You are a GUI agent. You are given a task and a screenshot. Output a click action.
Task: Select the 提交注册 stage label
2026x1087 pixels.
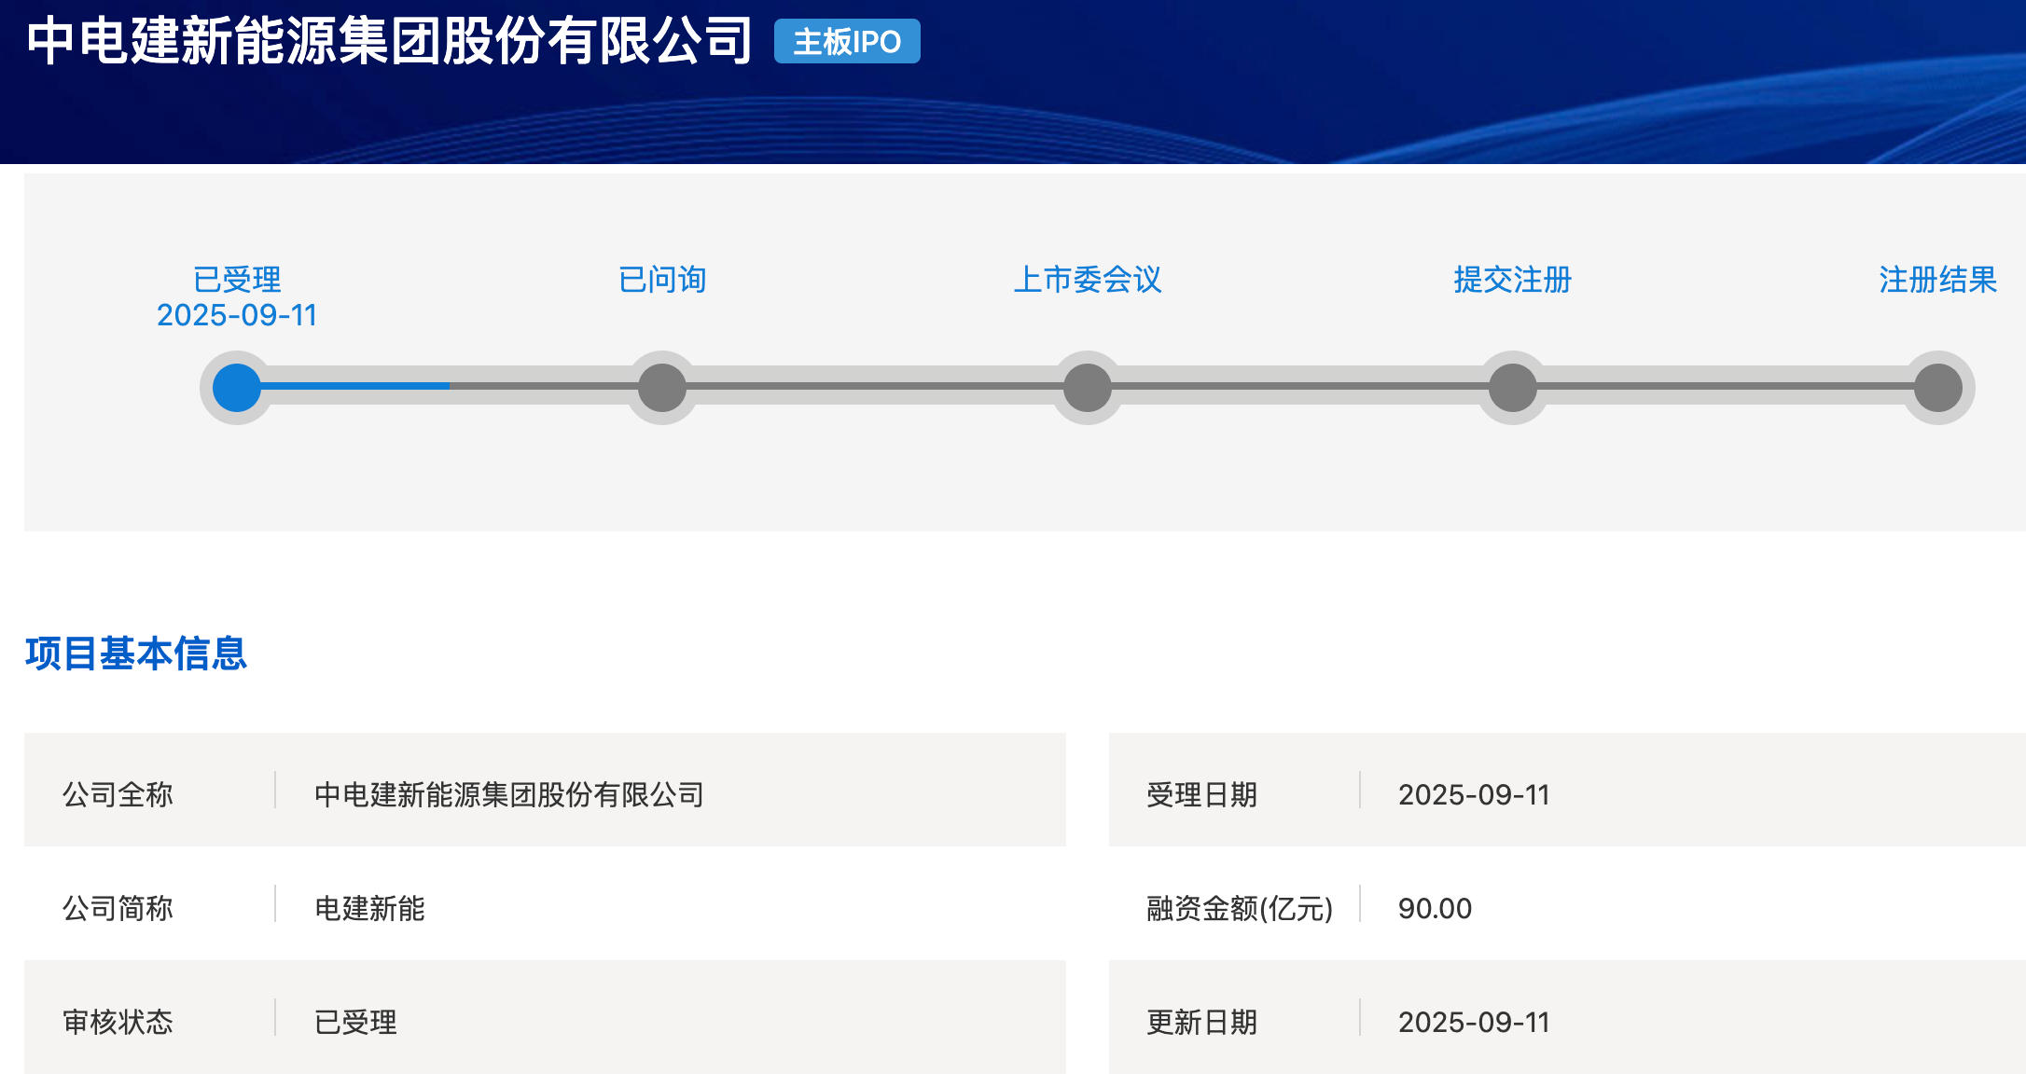(x=1513, y=279)
